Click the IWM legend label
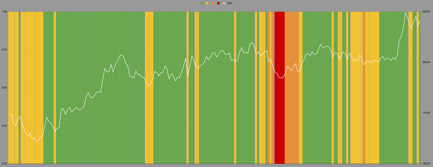 pos(229,3)
